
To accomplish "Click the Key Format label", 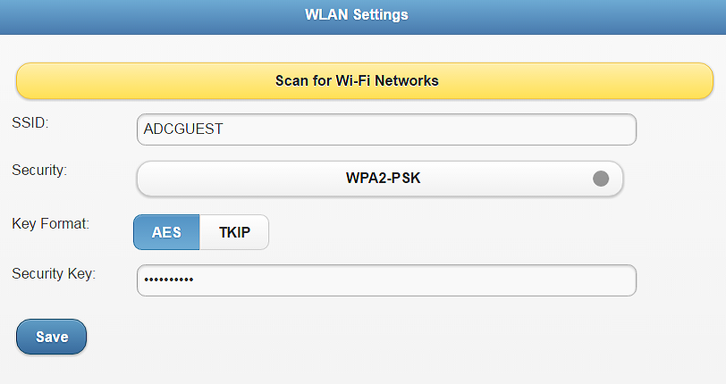I will tap(50, 224).
